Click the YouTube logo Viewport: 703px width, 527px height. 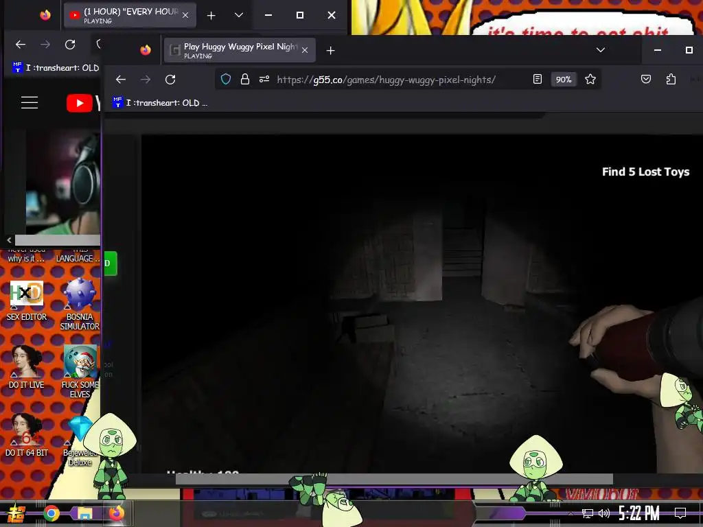coord(83,103)
